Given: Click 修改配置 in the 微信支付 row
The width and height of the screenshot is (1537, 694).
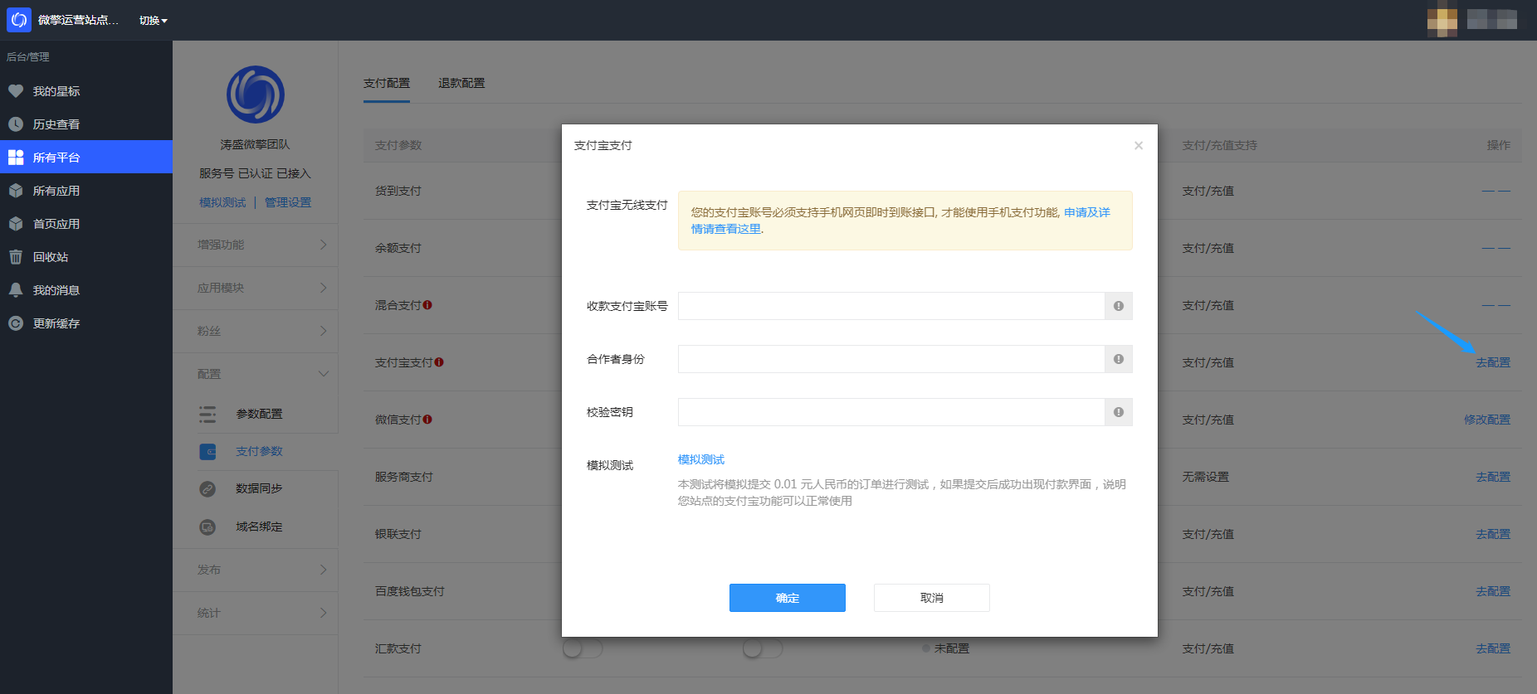Looking at the screenshot, I should [1487, 420].
